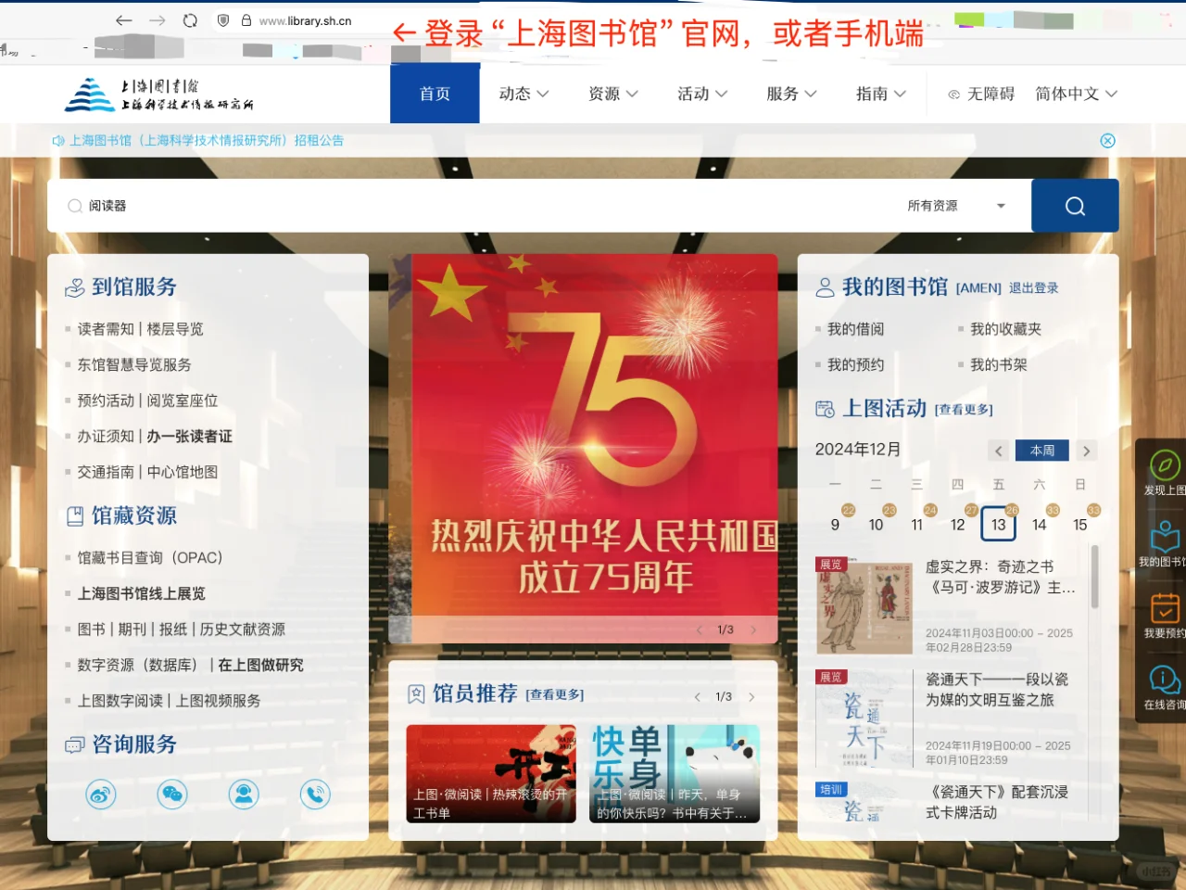Open 发现上图 in the side panel
Screen dimensions: 1186x890
click(1164, 473)
